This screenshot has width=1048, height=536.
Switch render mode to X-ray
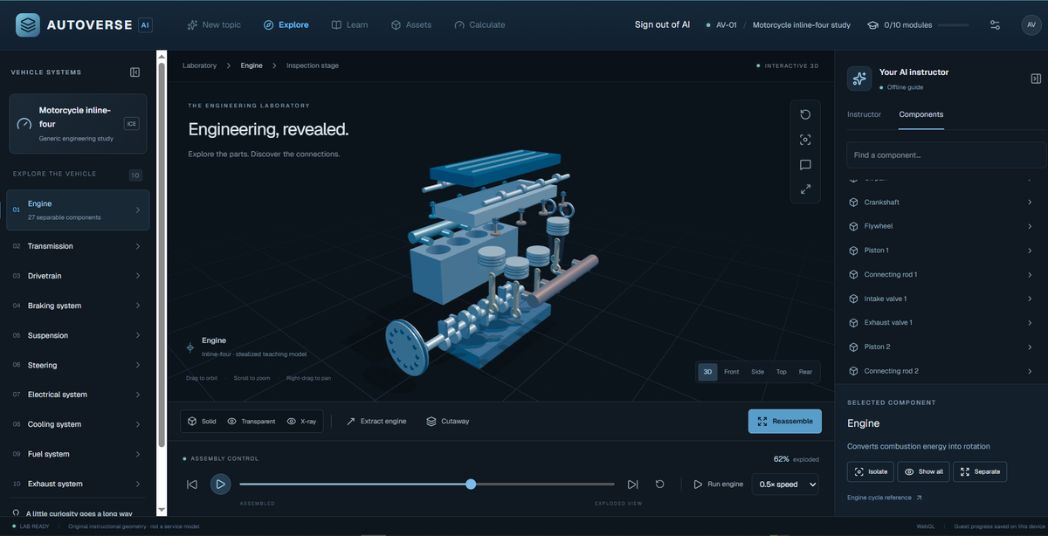[x=301, y=421]
